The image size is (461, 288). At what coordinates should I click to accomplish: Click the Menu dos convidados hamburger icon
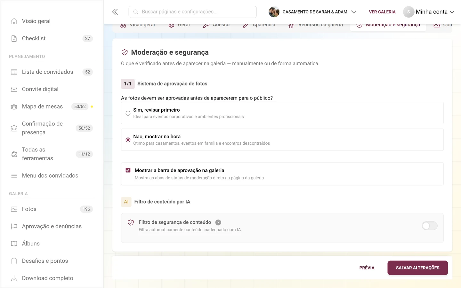(14, 176)
